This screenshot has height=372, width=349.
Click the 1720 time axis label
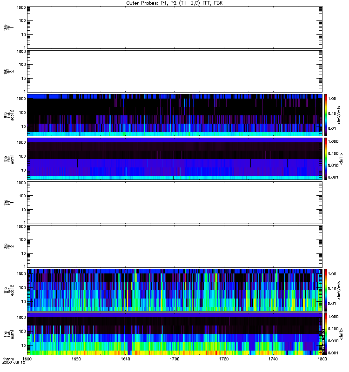click(224, 359)
